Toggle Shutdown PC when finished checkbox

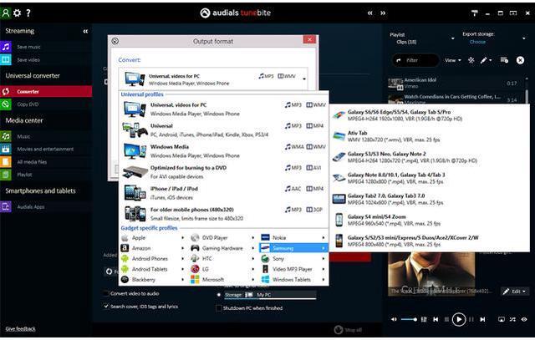[219, 308]
